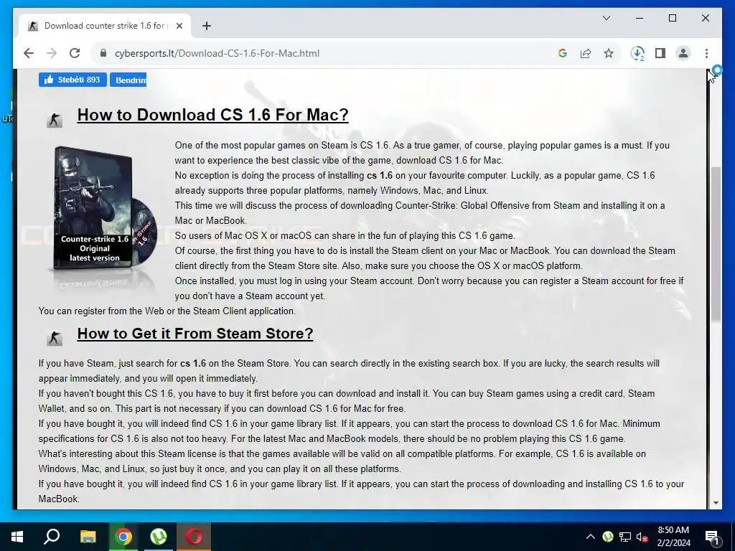
Task: Click the paragraph starting 'One of the most popular games'
Action: point(422,153)
